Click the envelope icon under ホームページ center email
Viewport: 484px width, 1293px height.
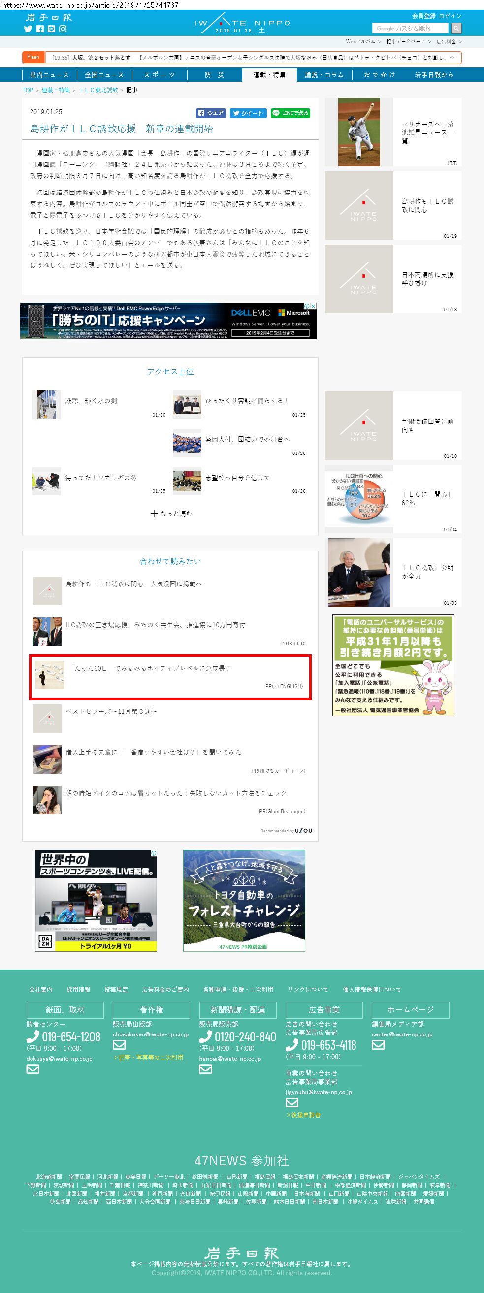(378, 1045)
